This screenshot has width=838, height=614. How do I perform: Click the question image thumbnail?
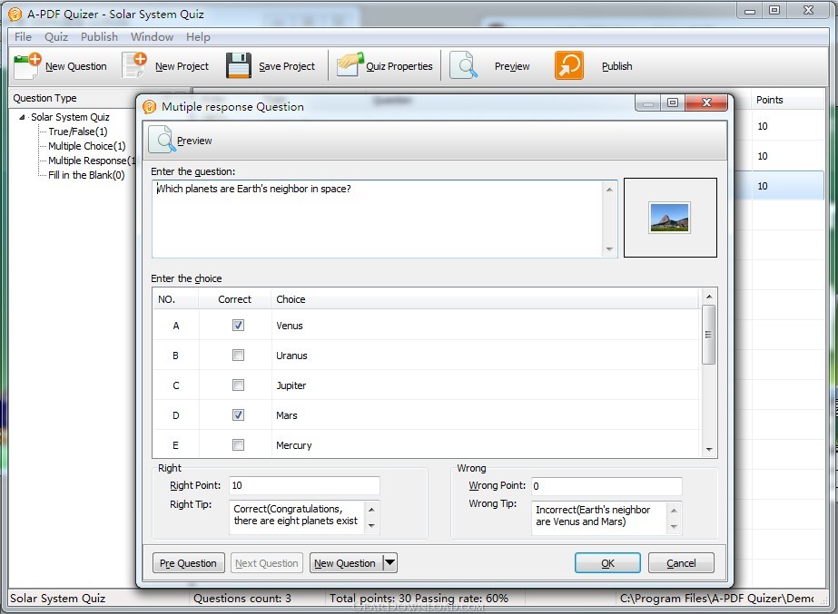670,218
